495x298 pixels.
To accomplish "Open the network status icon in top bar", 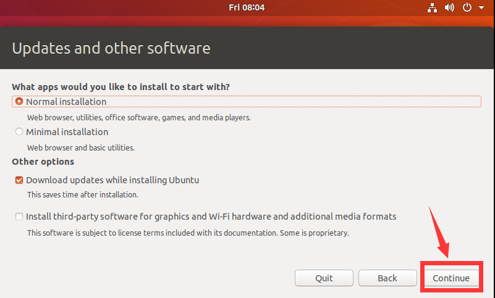I will (x=432, y=8).
